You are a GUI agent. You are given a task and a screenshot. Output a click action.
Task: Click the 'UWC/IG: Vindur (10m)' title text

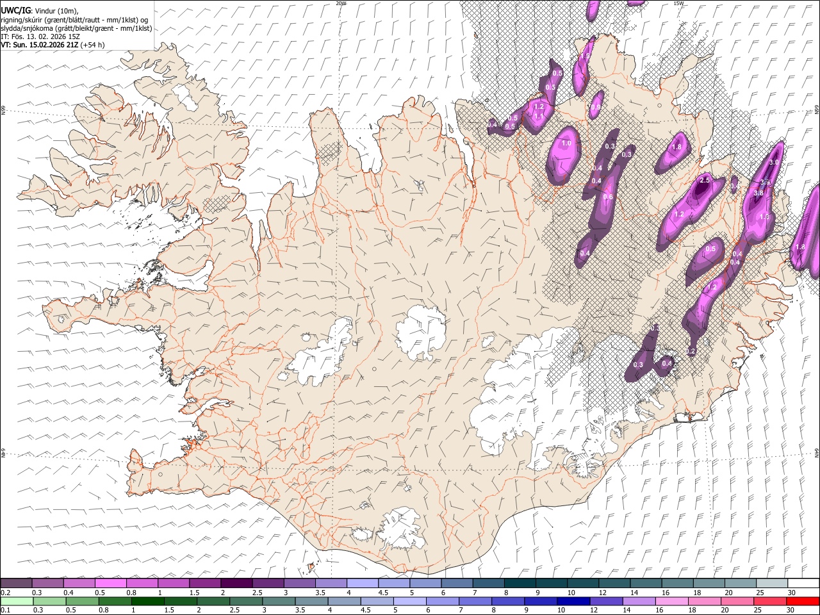click(40, 11)
